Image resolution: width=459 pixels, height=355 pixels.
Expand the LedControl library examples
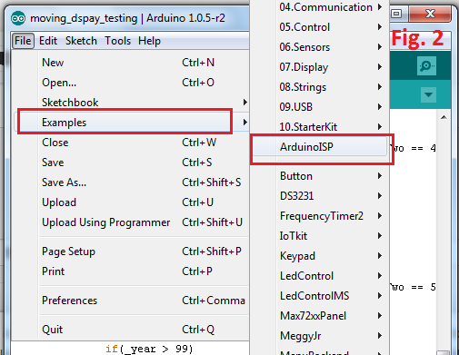coord(320,276)
